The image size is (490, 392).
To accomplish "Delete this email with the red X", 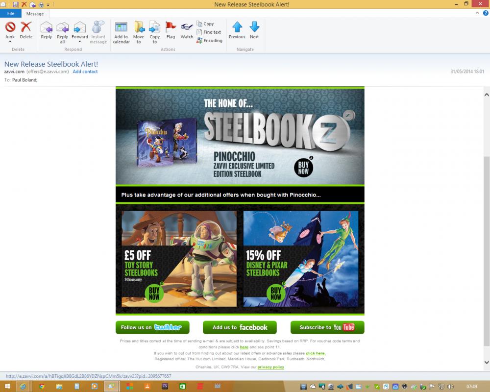I will pos(26,30).
